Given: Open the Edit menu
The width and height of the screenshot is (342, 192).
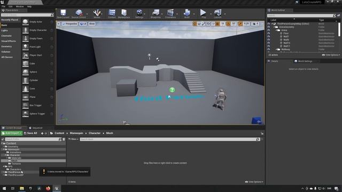Looking at the screenshot, I should [x=11, y=6].
